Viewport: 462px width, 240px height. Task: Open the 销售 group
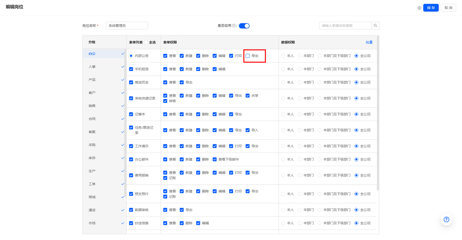point(104,106)
